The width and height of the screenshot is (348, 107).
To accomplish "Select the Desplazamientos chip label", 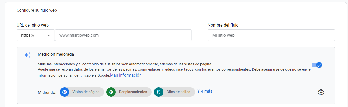I will point(133,92).
